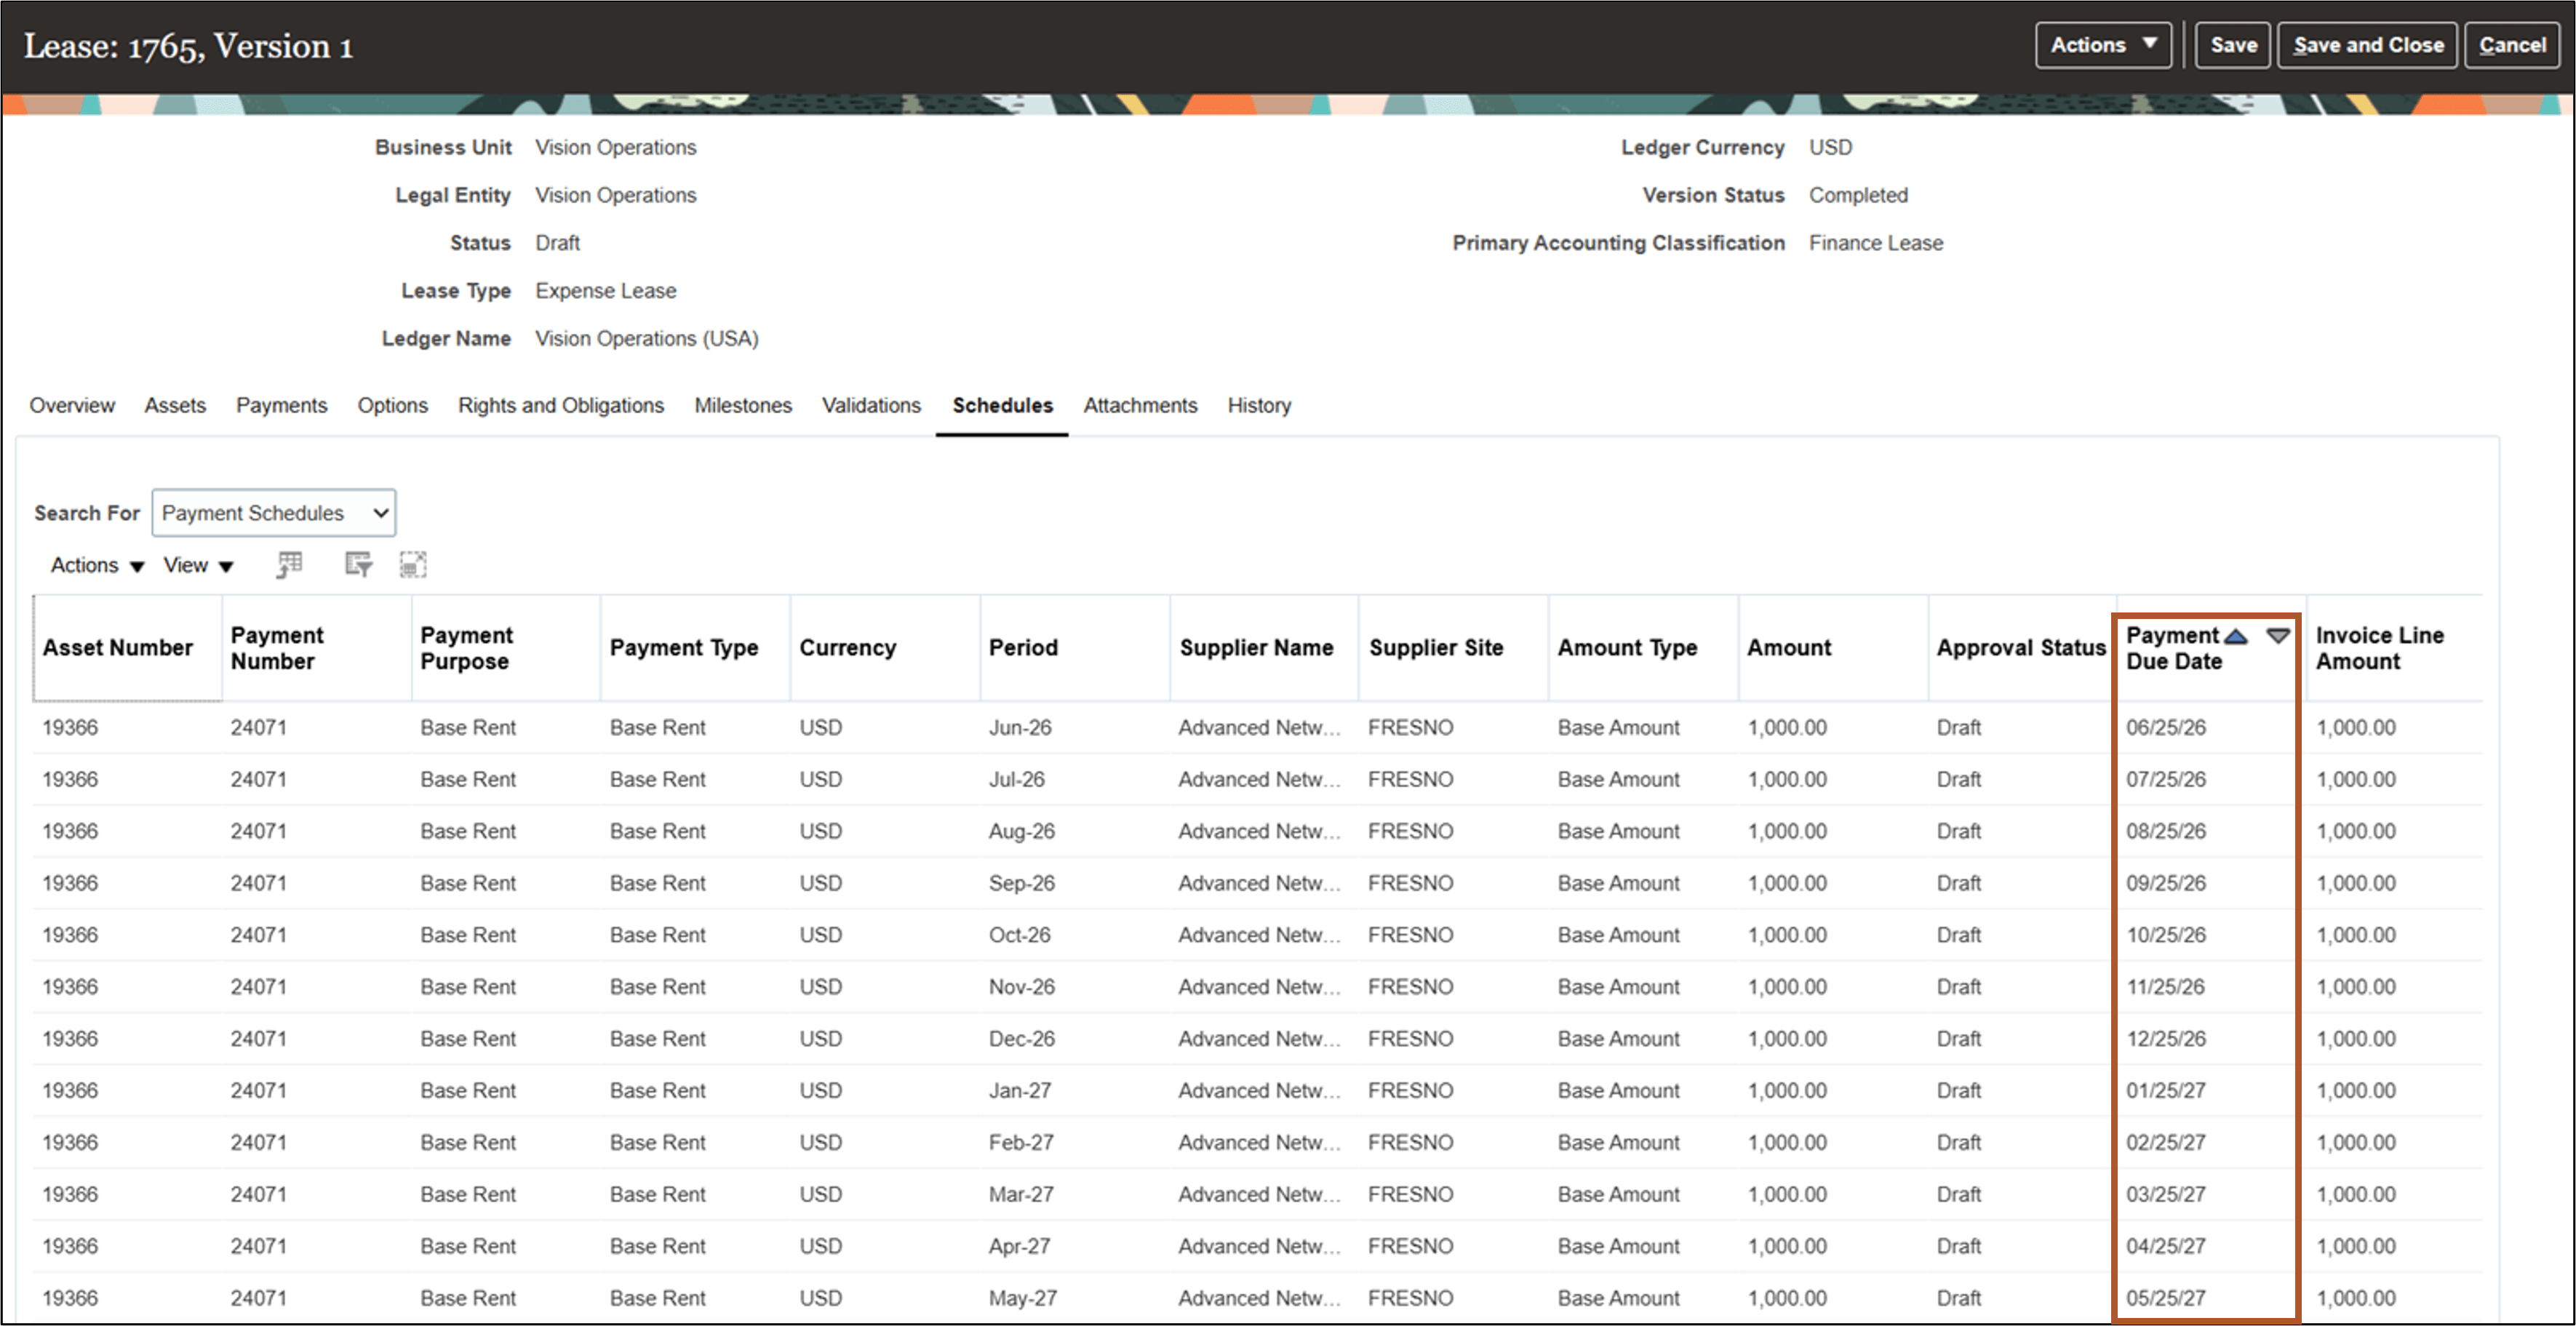Click FRESNO supplier site in Jun-26 row
Screen dimensions: 2576x1326
tap(1411, 728)
